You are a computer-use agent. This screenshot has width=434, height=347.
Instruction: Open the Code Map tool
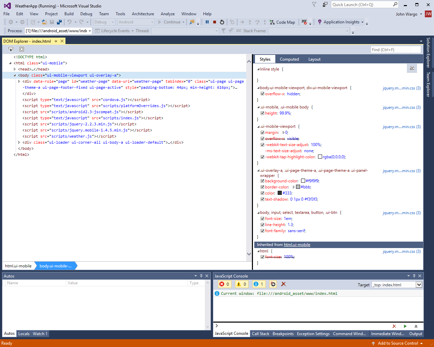pos(282,22)
